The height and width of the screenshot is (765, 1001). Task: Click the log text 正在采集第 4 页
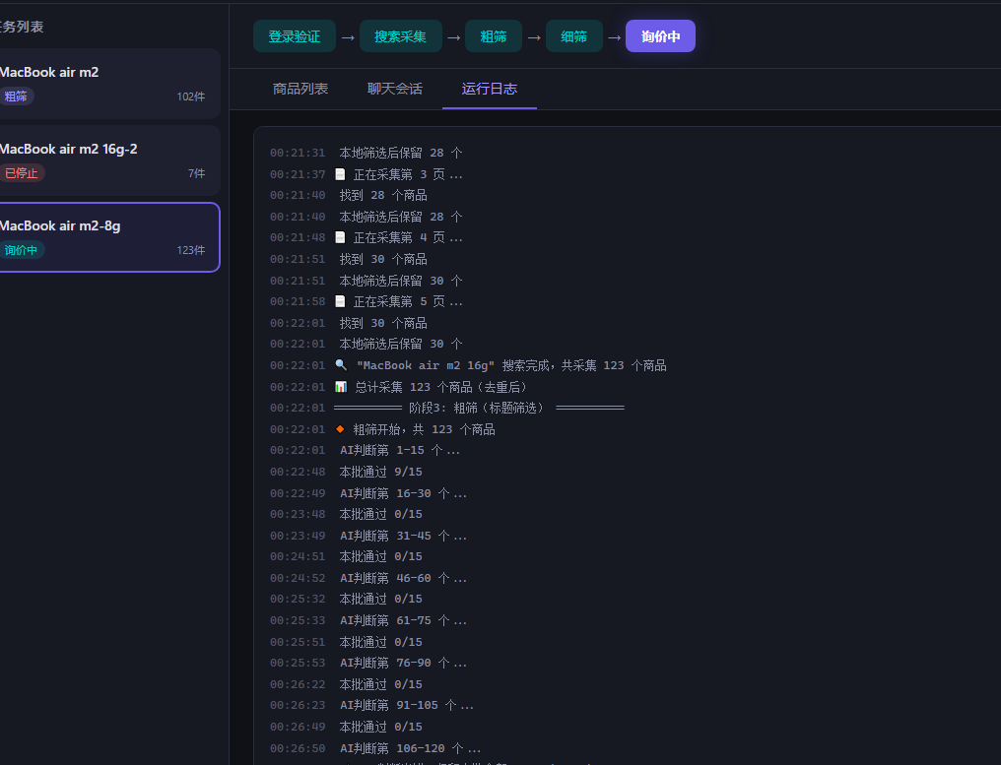pos(408,237)
